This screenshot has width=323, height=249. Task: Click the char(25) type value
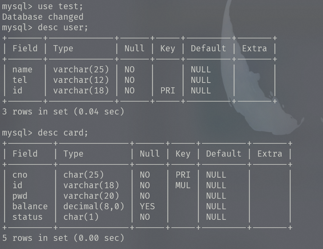[84, 175]
